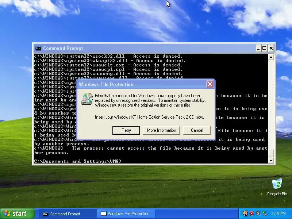Click Command Prompt scrollbar down arrow
The width and height of the screenshot is (292, 219).
click(271, 160)
